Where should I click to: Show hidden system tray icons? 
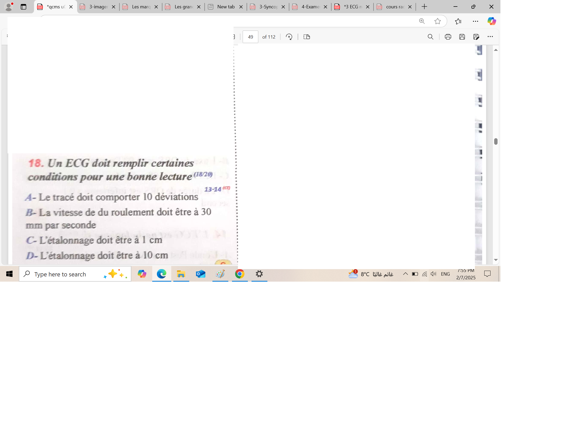click(405, 274)
